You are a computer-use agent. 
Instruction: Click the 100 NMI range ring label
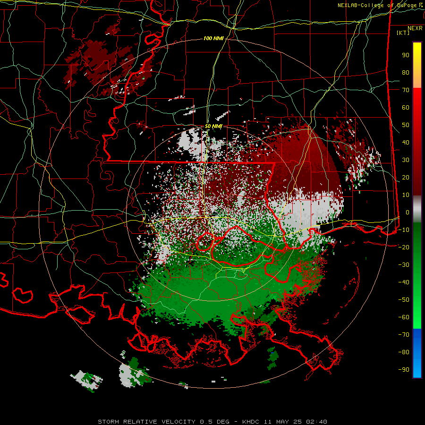point(213,39)
